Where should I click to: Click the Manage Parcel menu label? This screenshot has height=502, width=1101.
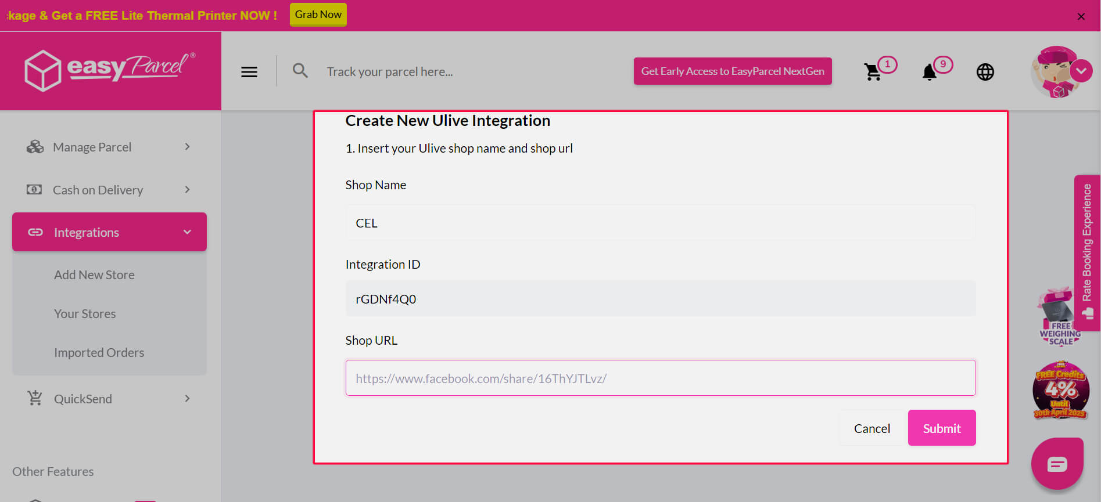[x=92, y=147]
